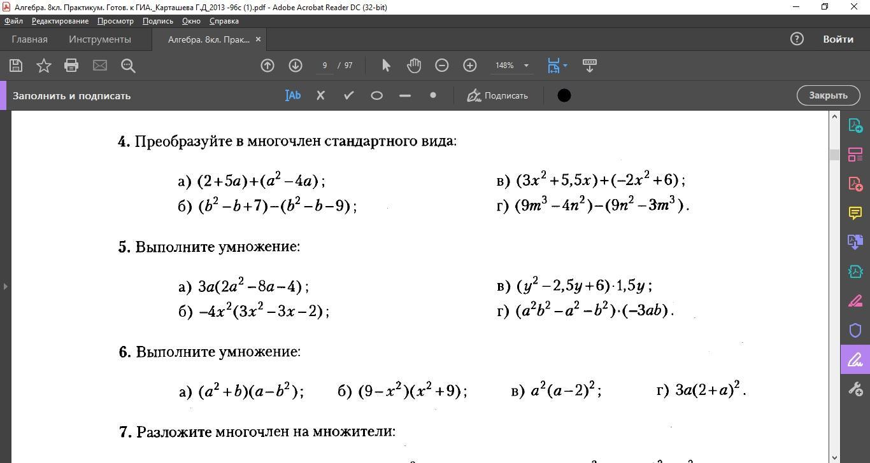
Task: Expand the fit page options dropdown
Action: [x=565, y=66]
